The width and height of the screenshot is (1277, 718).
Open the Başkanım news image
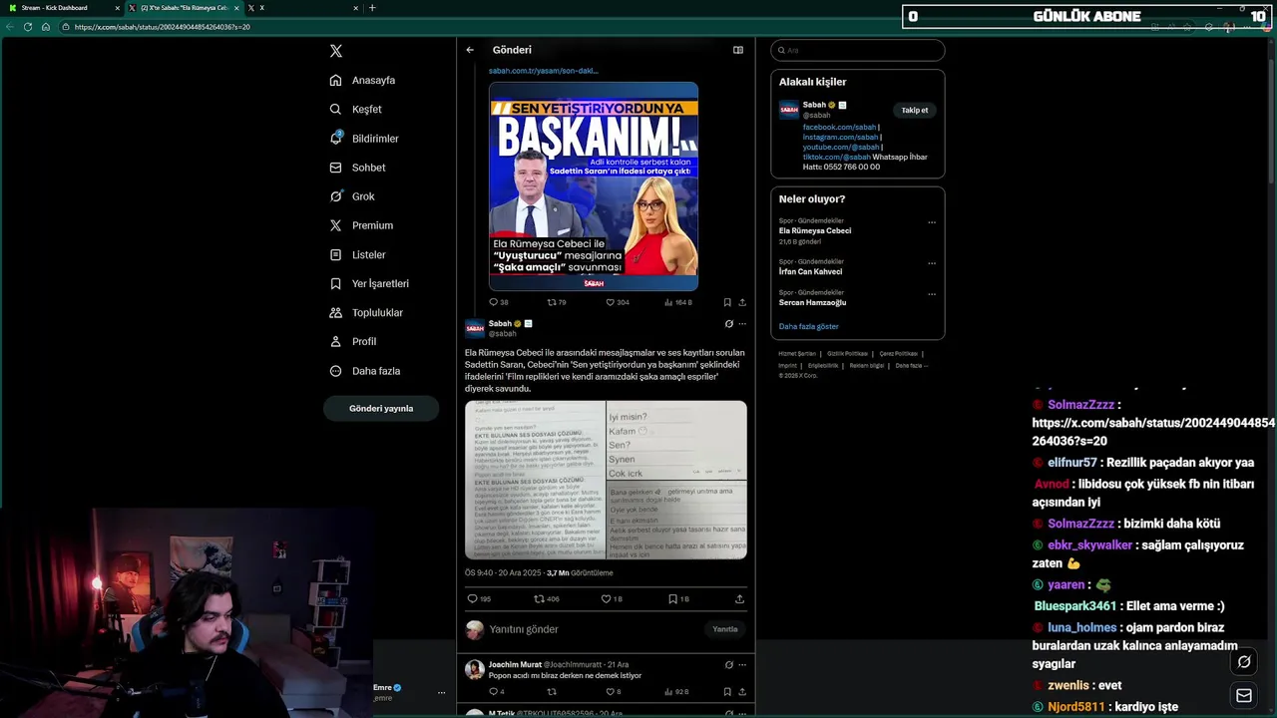[x=594, y=186]
